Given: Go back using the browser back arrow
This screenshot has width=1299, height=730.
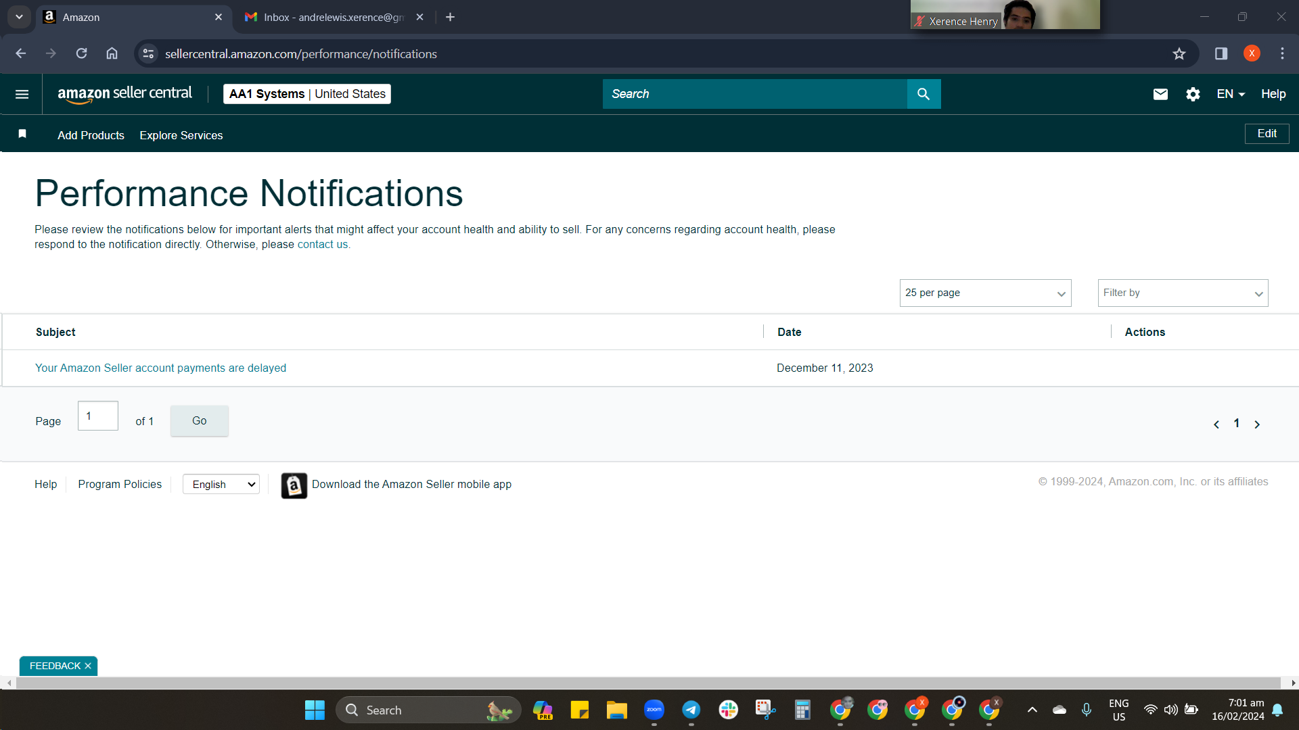Looking at the screenshot, I should coord(21,53).
